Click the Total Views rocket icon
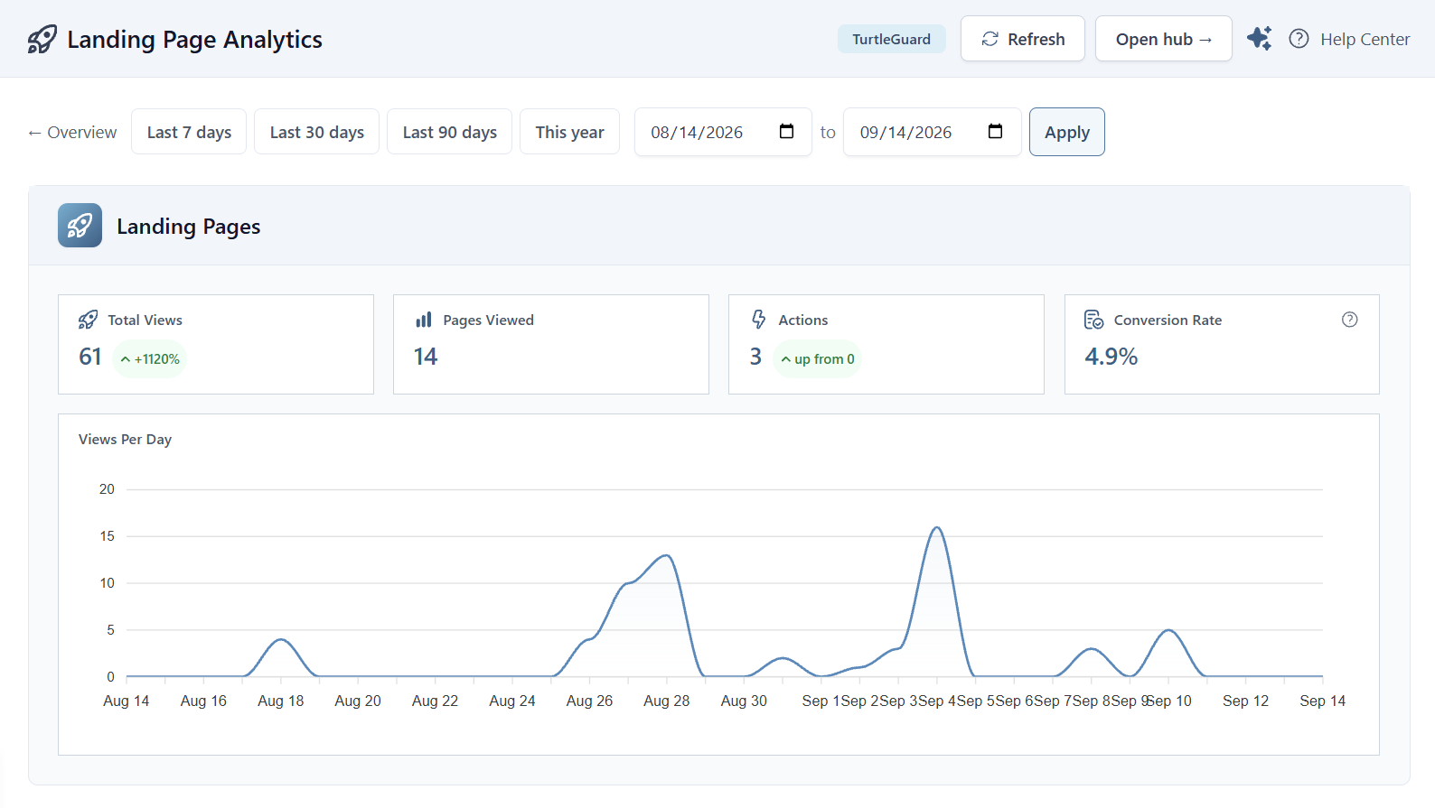1435x808 pixels. [x=88, y=320]
